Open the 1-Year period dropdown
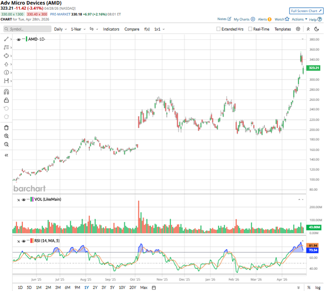Viewport: 324px width, 291px height. point(78,29)
